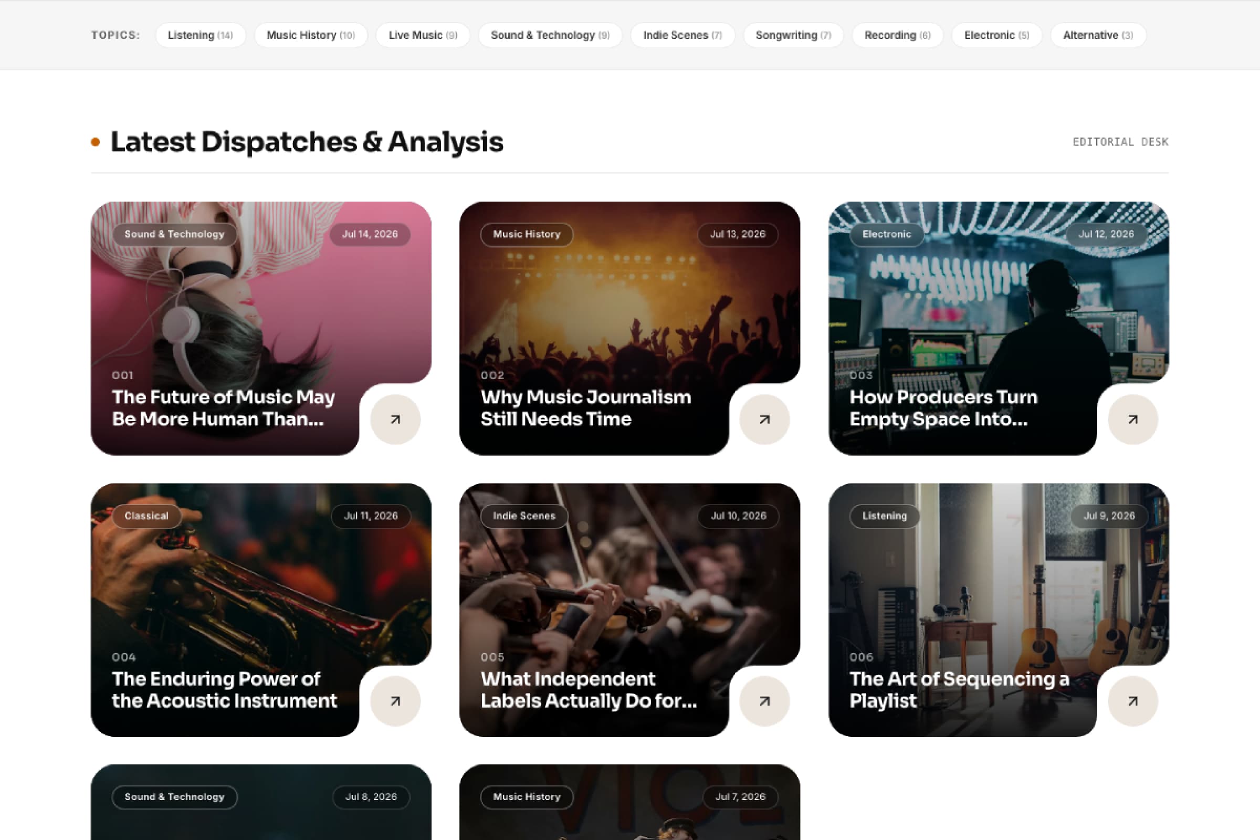Screen dimensions: 1260x840
Task: Click the EDITORIAL DESK label
Action: [x=1120, y=142]
